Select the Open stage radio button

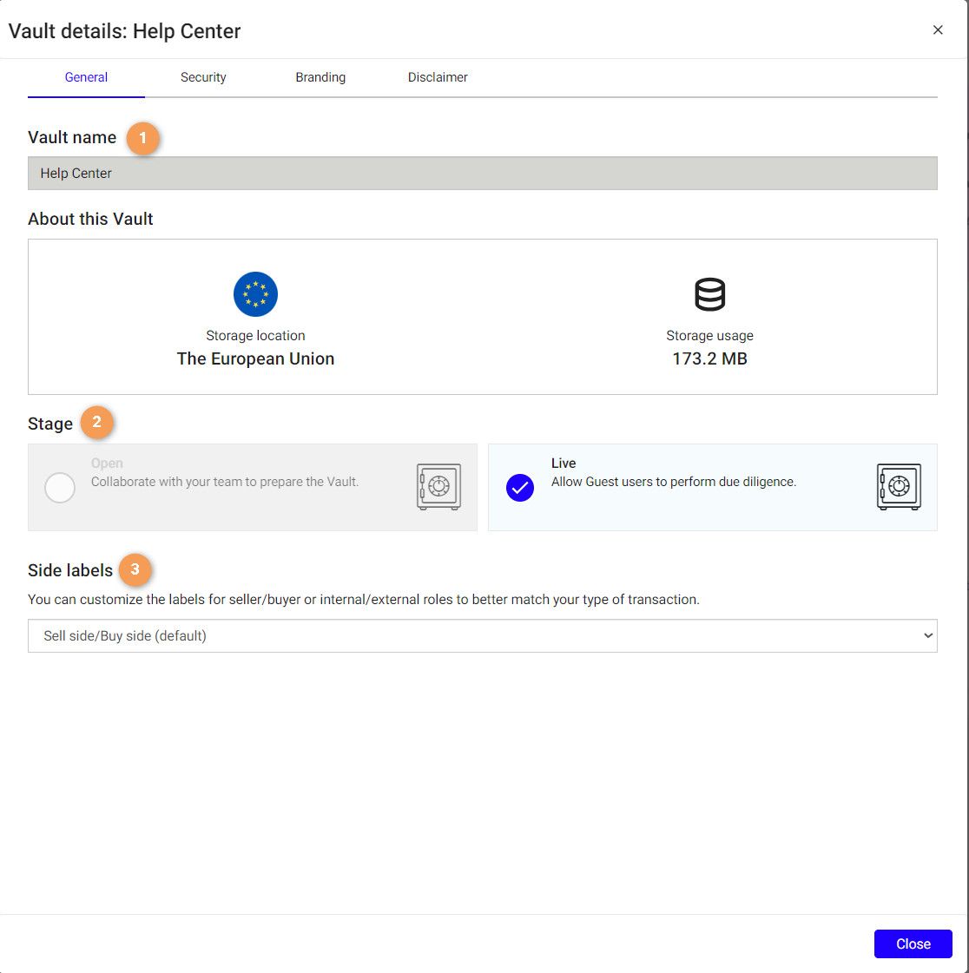click(60, 488)
